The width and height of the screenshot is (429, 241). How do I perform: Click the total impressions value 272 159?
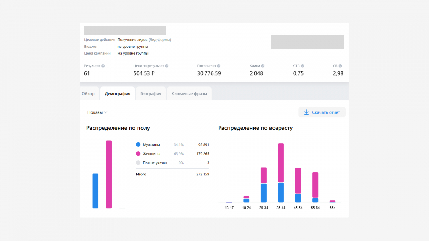(203, 174)
